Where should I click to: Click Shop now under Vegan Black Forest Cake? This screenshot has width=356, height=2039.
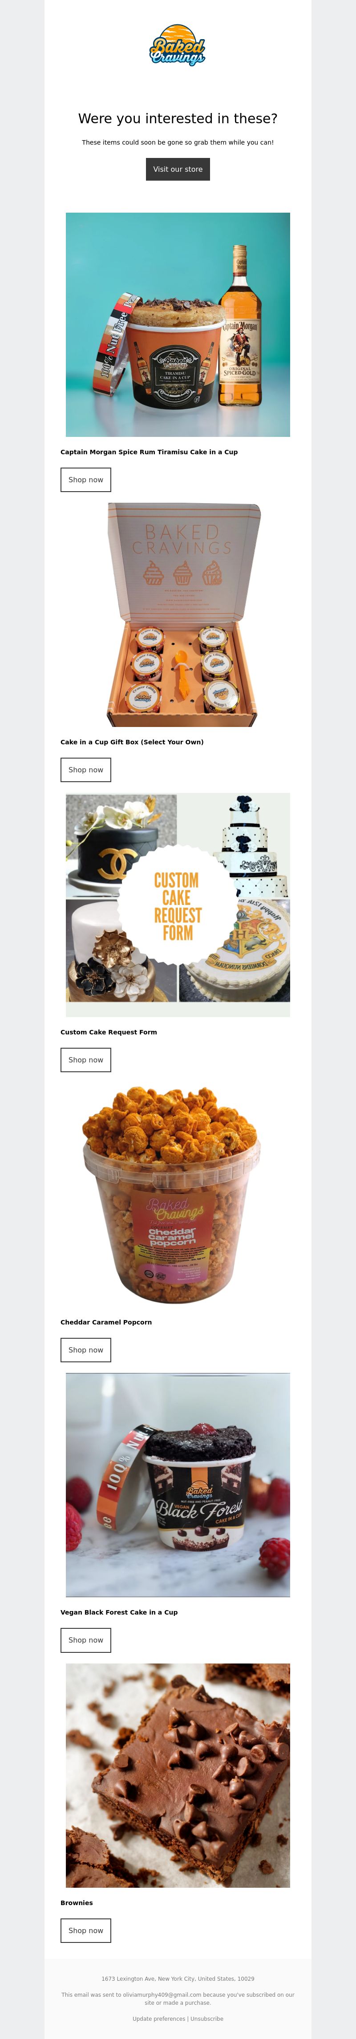point(85,1640)
